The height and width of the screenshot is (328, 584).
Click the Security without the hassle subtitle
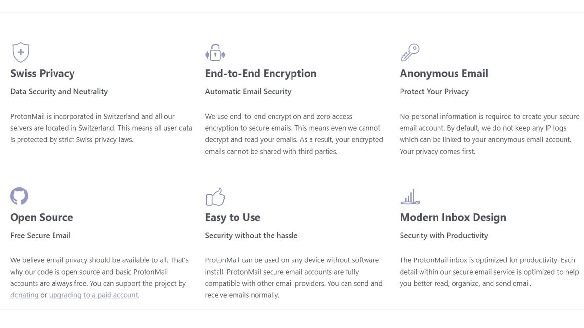251,235
